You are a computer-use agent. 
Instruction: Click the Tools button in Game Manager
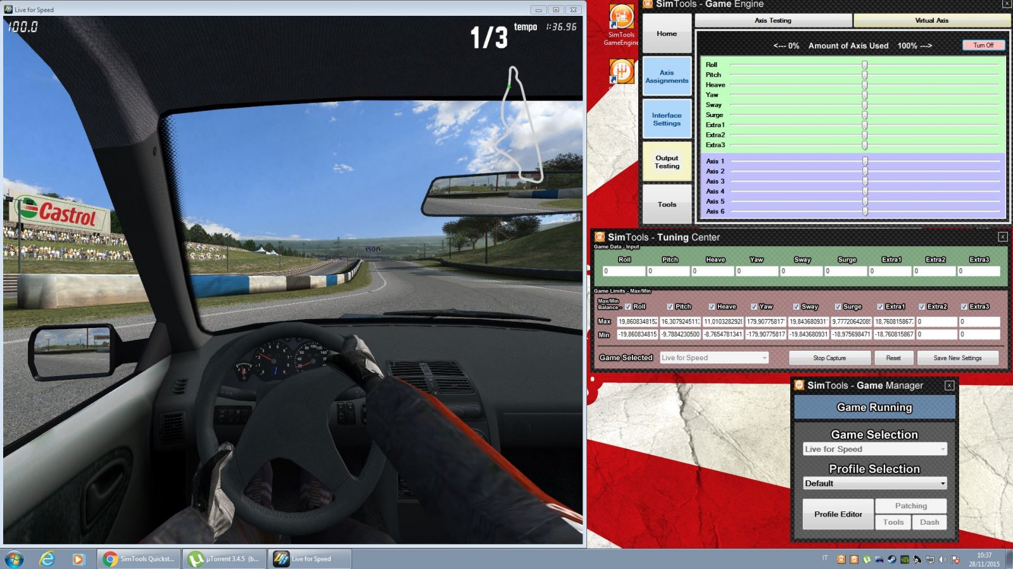tap(893, 522)
